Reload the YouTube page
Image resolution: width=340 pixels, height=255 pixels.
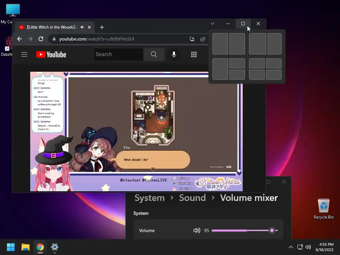click(41, 39)
